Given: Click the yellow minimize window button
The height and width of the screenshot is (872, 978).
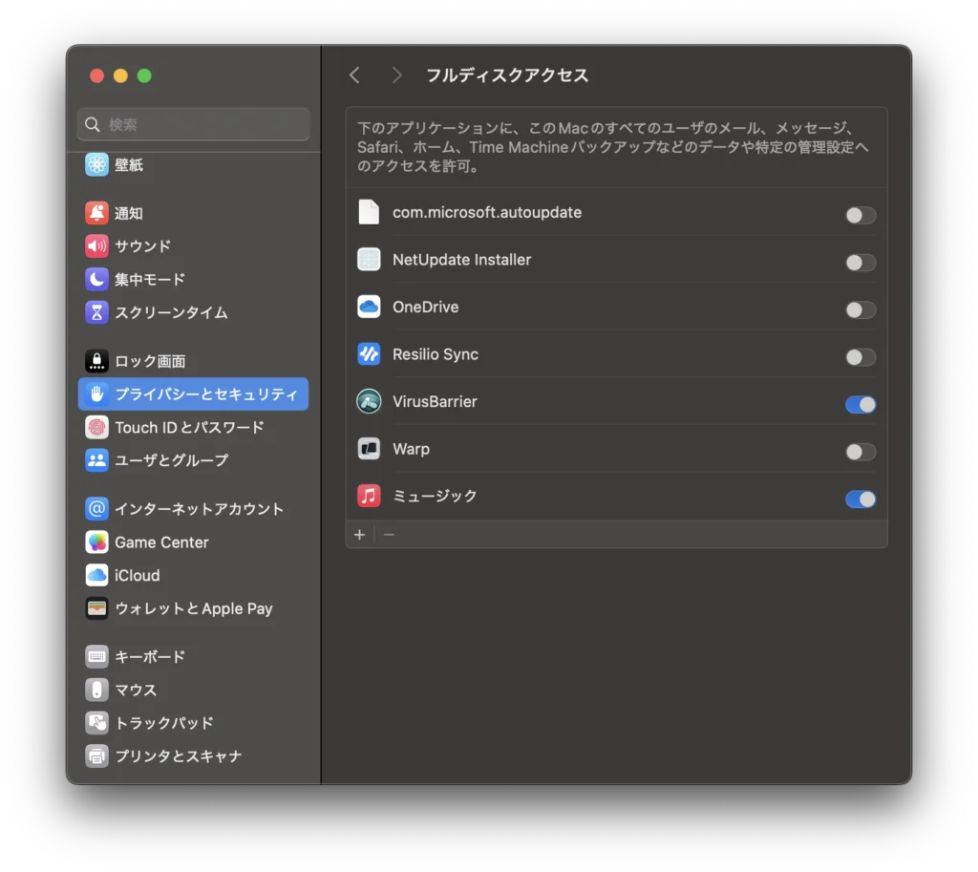Looking at the screenshot, I should click(120, 75).
